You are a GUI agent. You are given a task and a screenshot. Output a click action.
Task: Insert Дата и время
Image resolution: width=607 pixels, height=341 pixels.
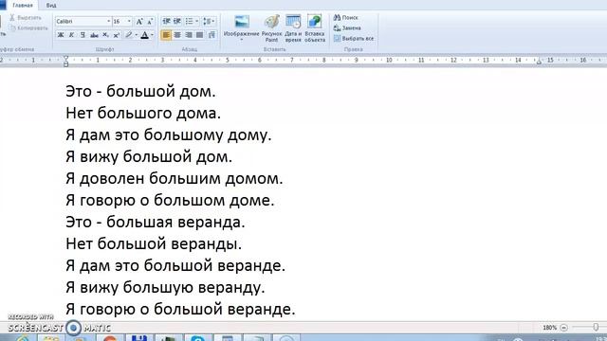point(293,28)
